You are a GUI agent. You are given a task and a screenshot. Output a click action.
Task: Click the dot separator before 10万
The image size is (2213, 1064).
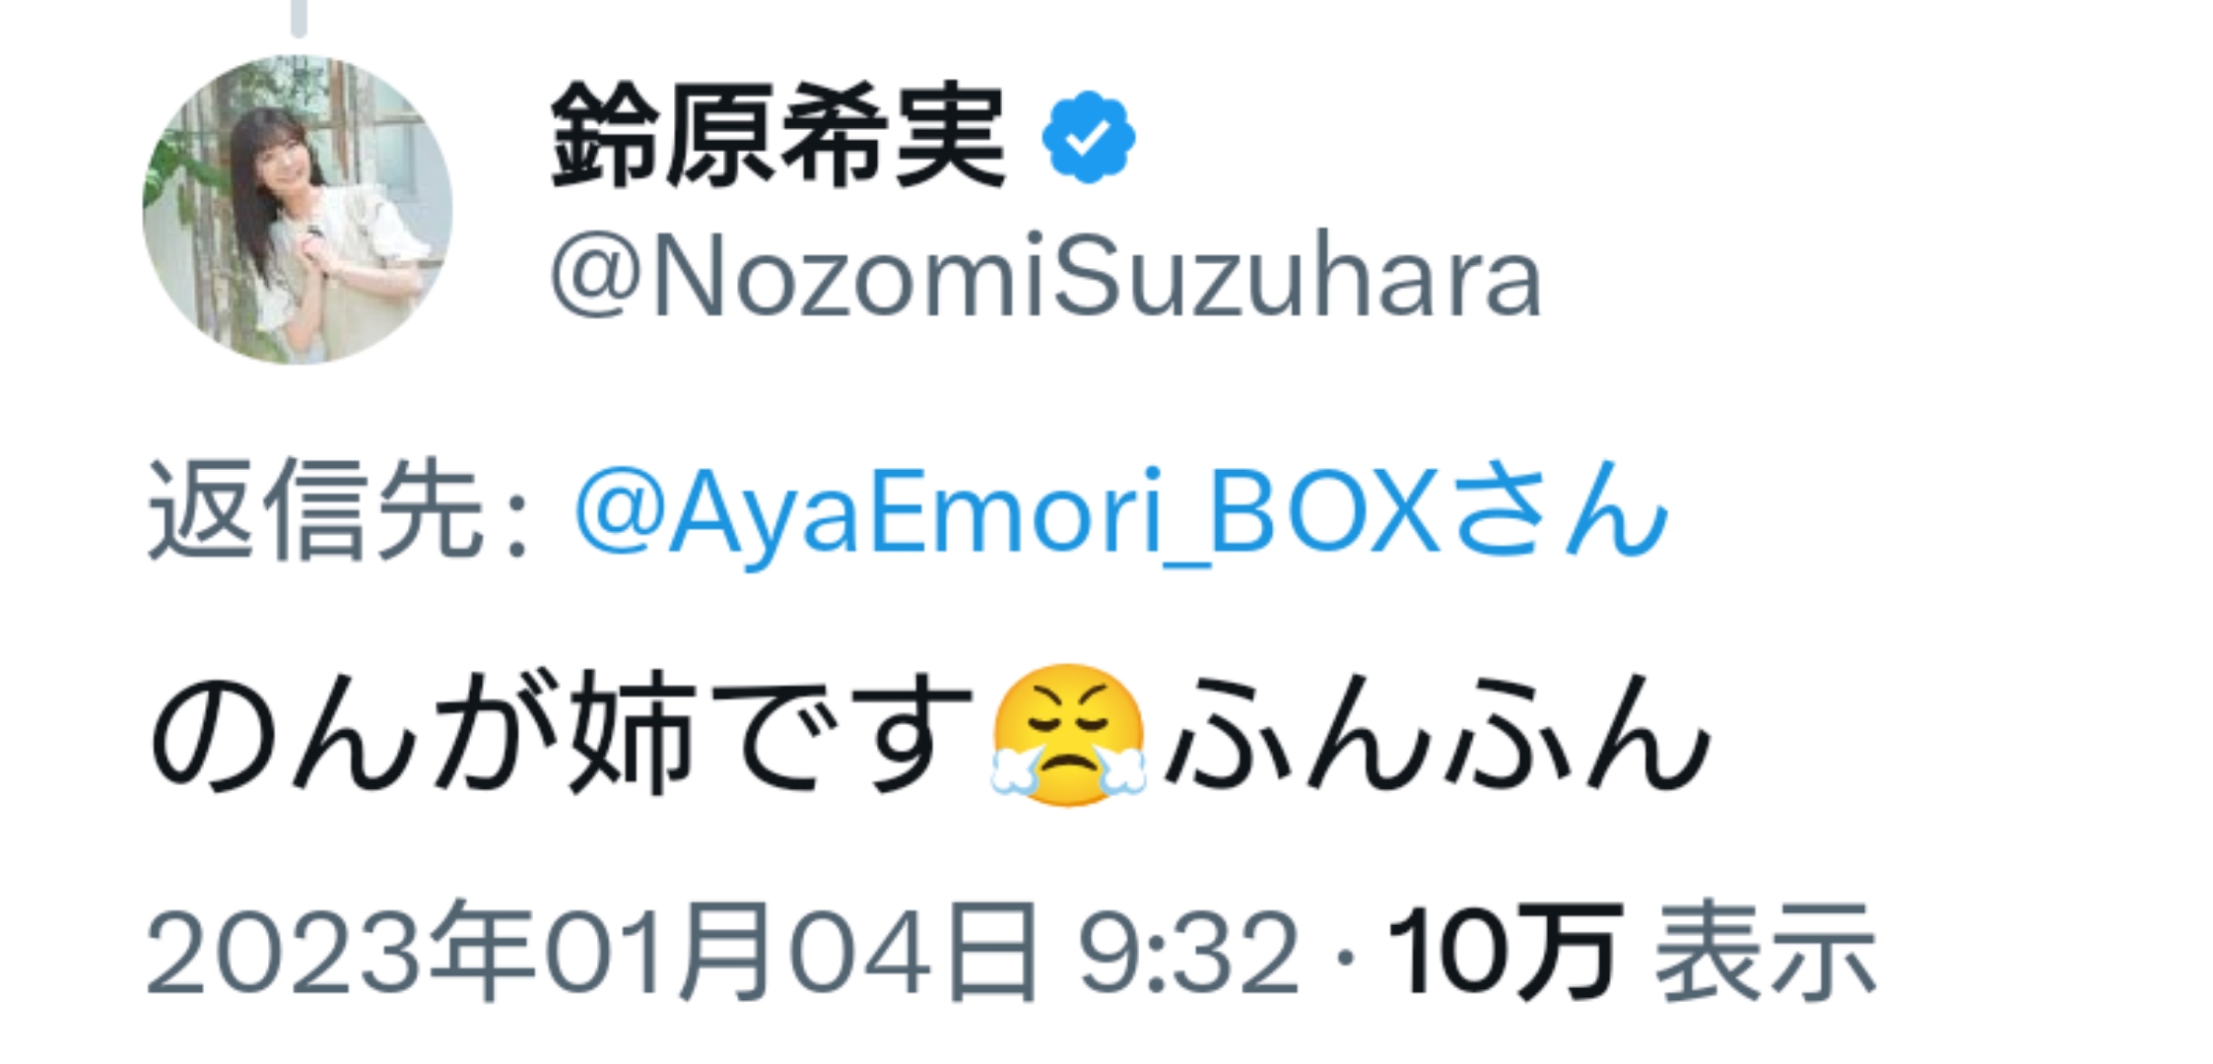point(1346,955)
